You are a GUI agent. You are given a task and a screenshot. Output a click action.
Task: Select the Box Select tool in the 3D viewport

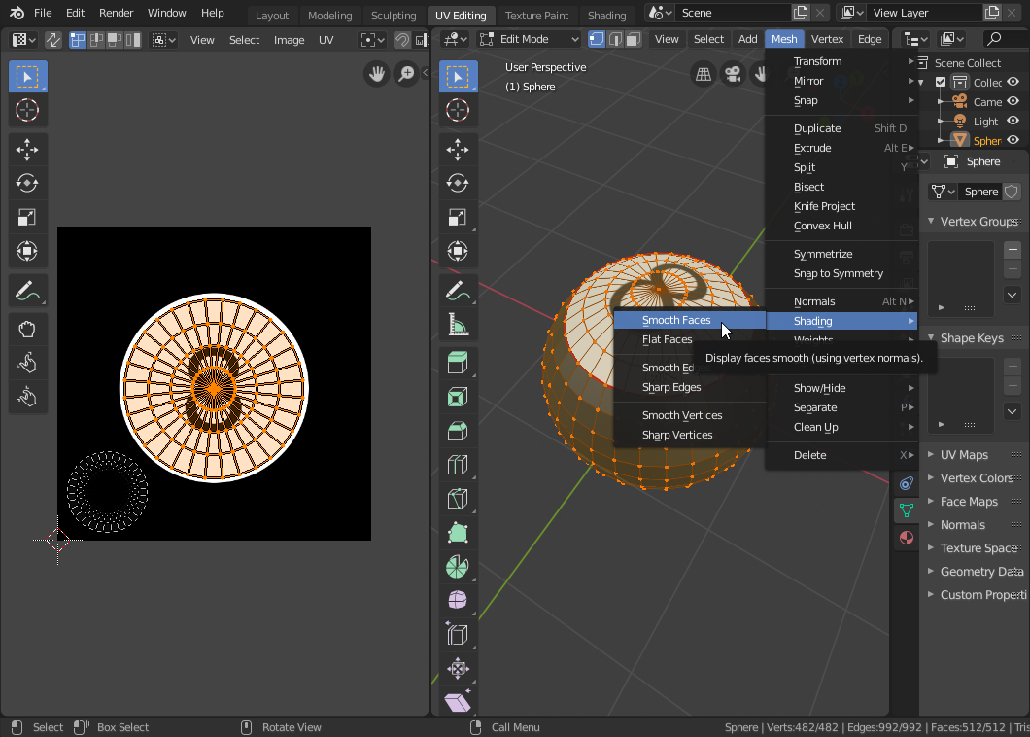[458, 77]
